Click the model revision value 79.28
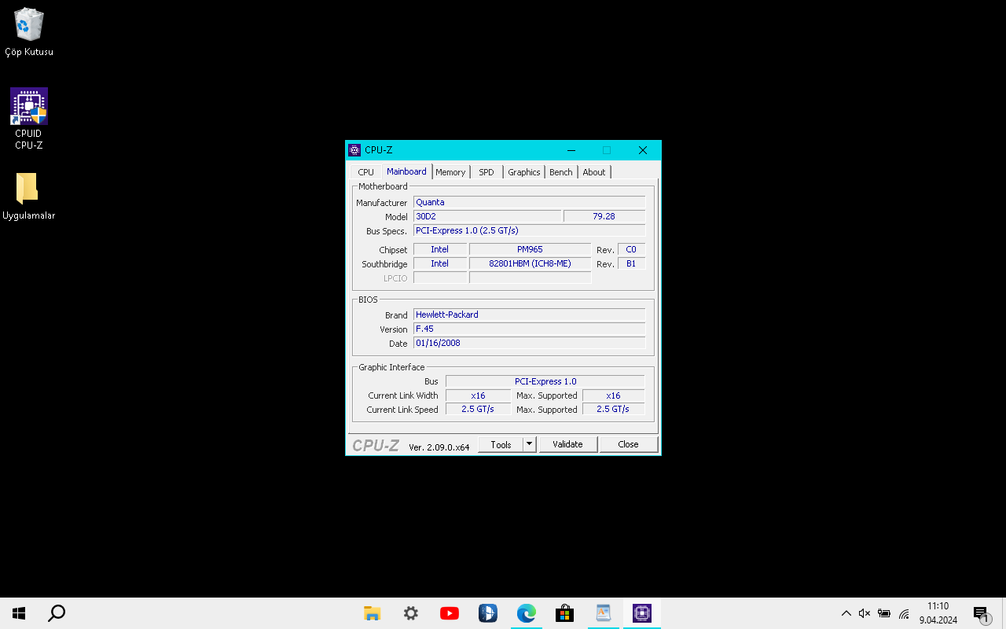Screen dimensions: 1006x629 [x=604, y=216]
